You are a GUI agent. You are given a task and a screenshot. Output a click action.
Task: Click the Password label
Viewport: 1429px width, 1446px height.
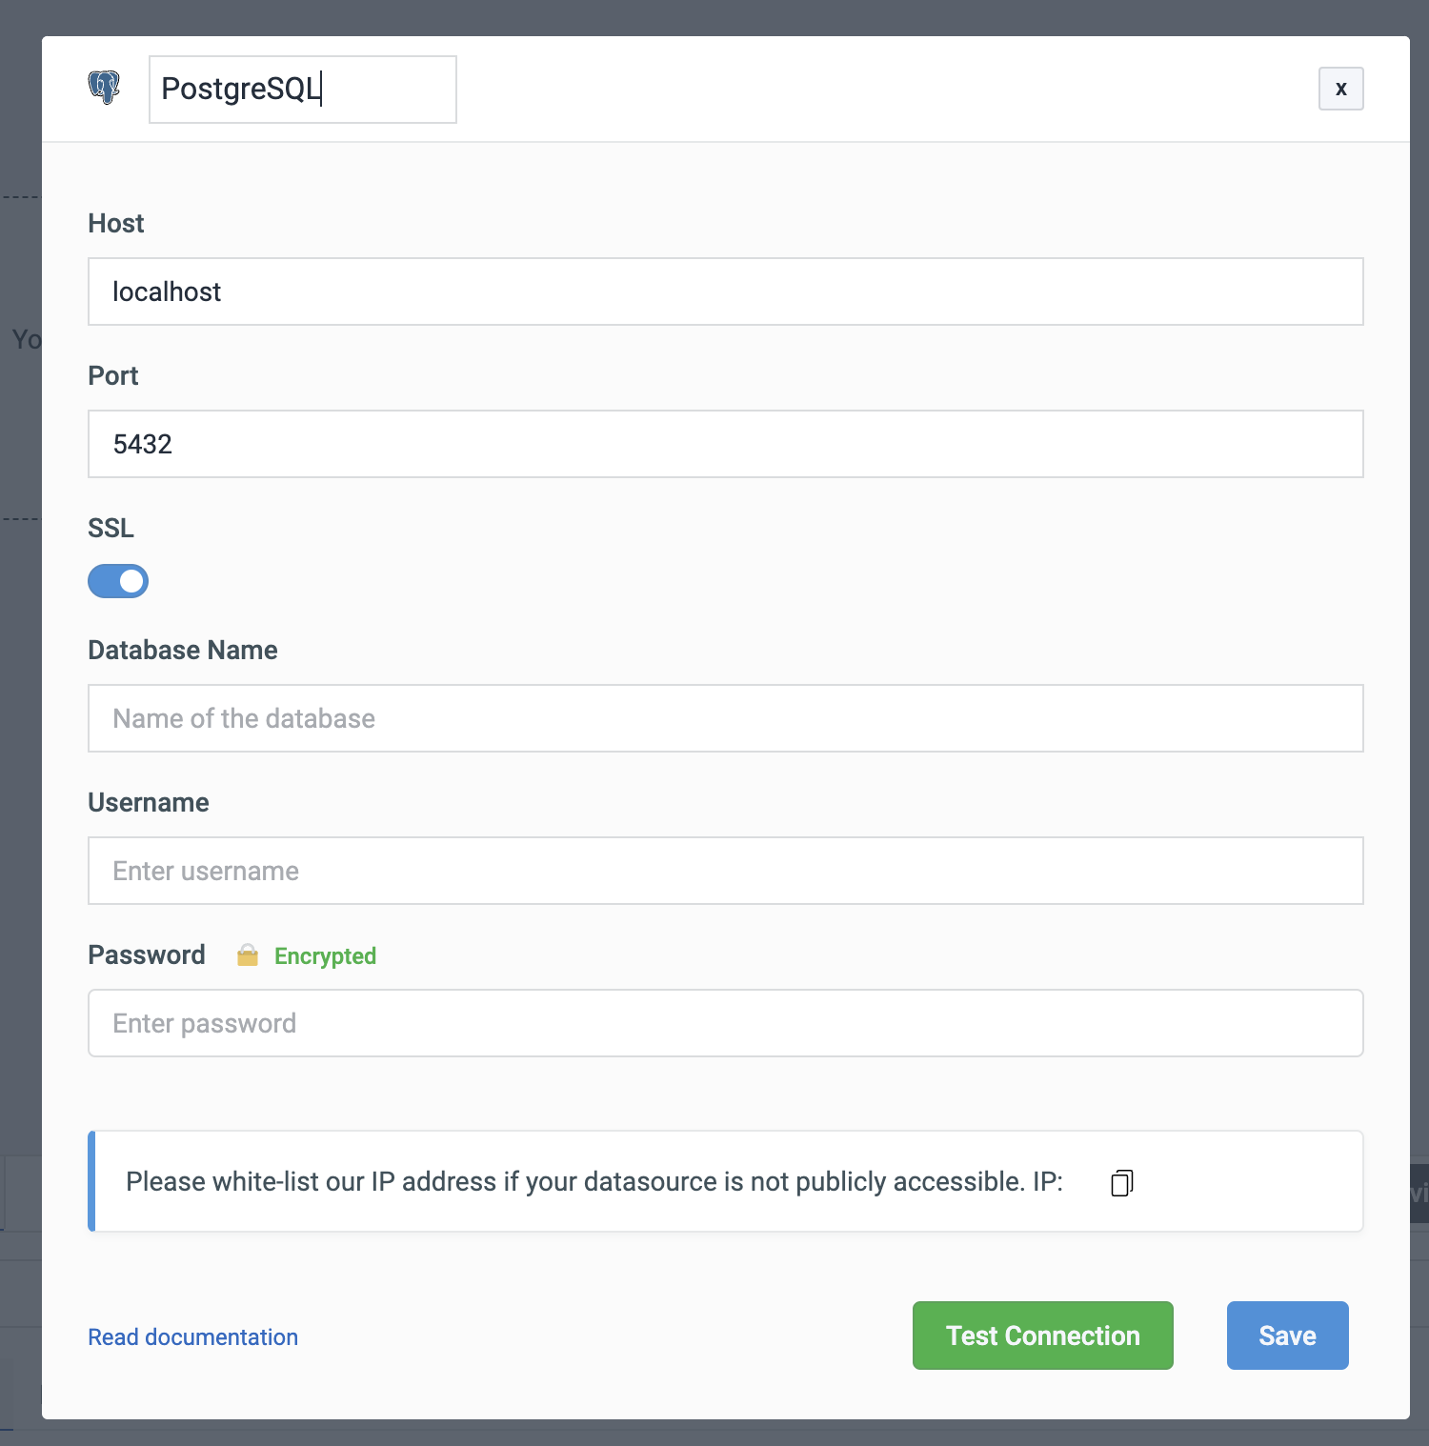tap(147, 954)
